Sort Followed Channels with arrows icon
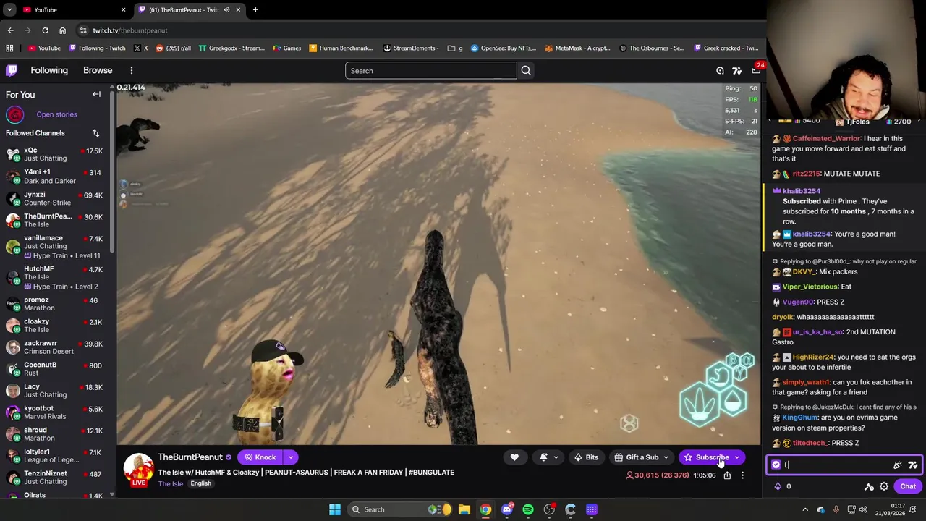The image size is (926, 521). point(95,133)
